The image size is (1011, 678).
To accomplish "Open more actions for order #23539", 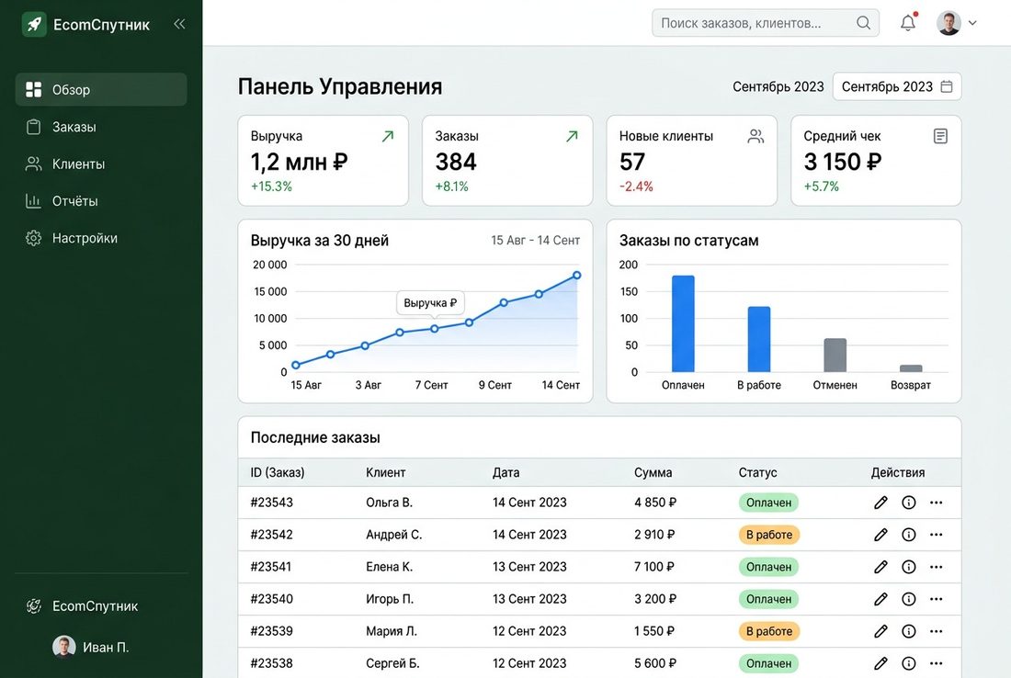I will (937, 631).
